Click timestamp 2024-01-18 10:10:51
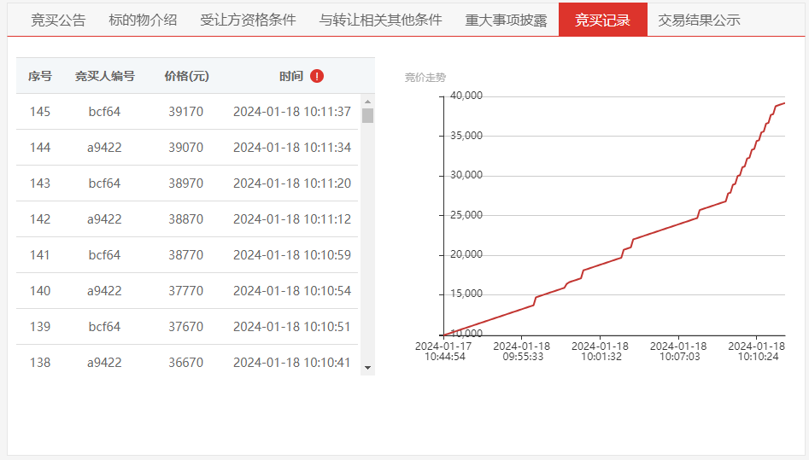The image size is (809, 460). (292, 327)
